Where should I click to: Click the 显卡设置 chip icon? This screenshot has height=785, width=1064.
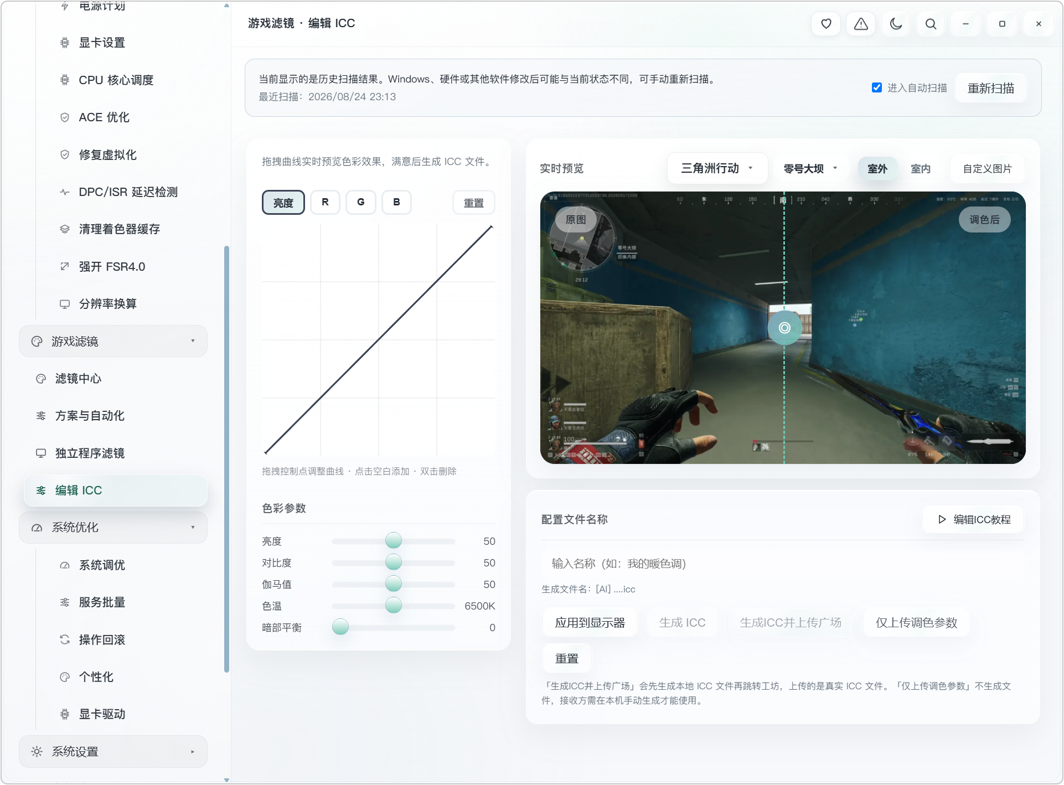tap(65, 43)
